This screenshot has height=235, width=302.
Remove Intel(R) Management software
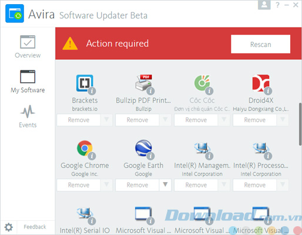coord(196,185)
